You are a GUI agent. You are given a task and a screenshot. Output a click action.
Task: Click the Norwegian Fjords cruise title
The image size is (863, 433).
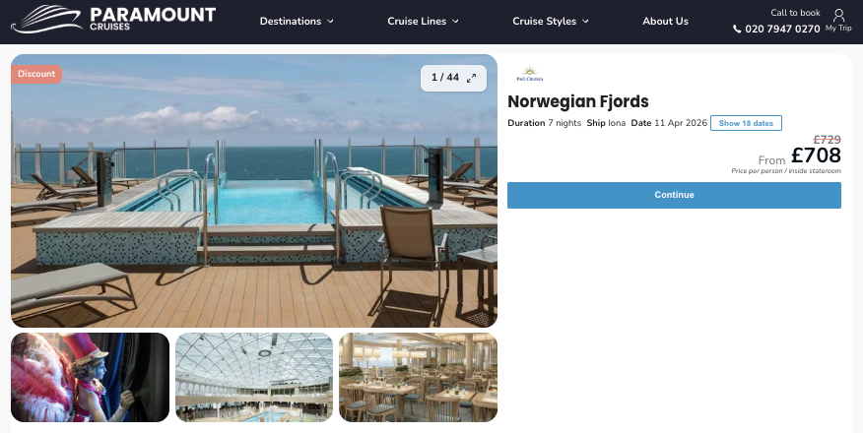[x=578, y=101]
